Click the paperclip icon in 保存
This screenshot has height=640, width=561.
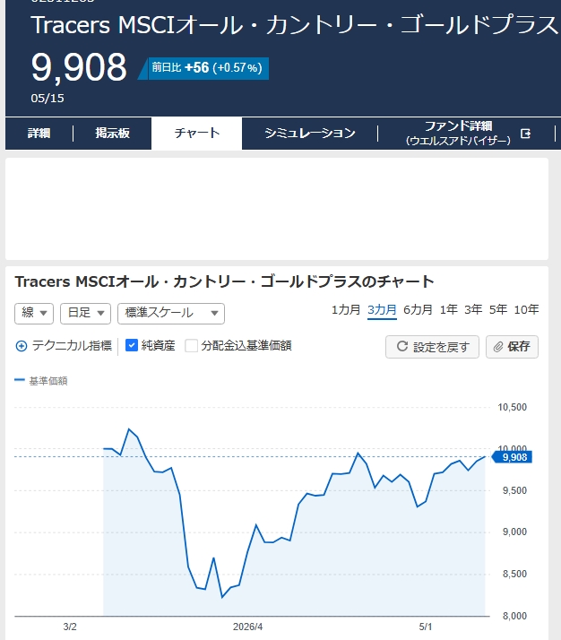pos(498,347)
